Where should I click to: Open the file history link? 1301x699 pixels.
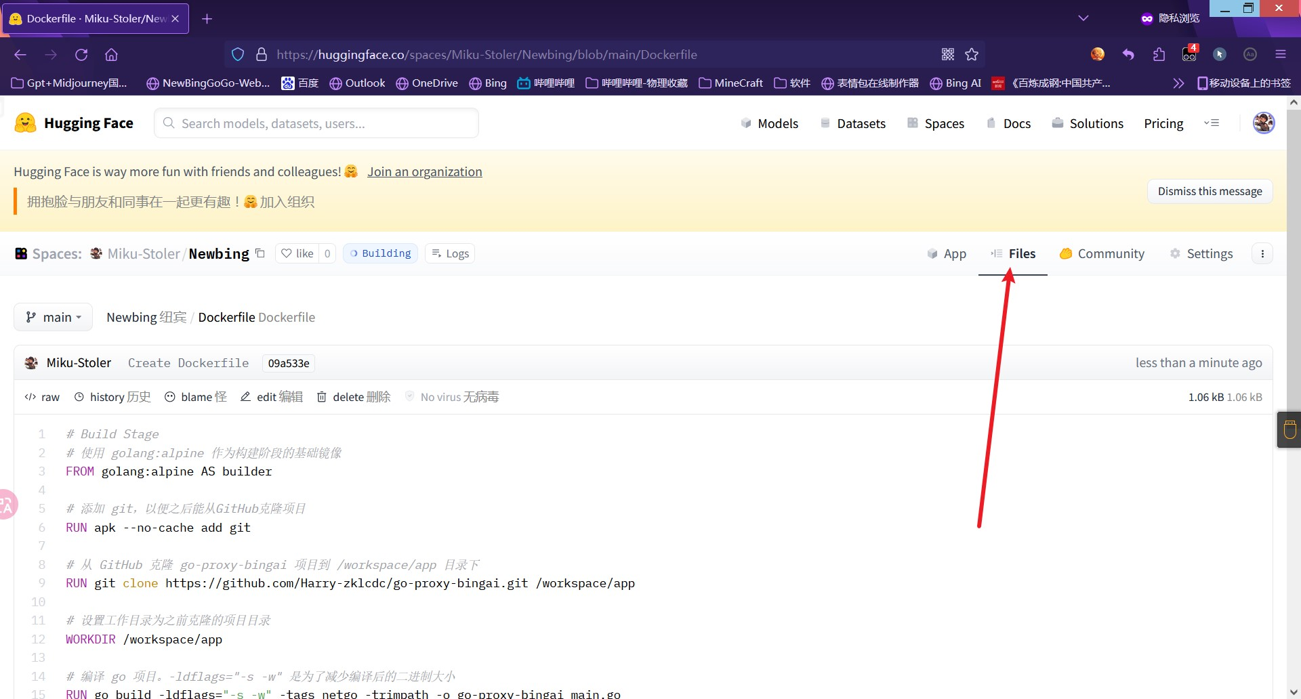[x=112, y=397]
